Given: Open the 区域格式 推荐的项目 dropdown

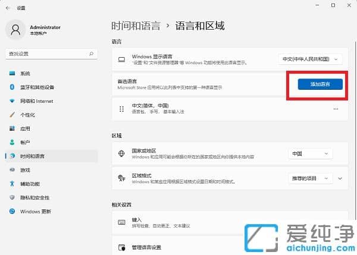Looking at the screenshot, I should [309, 178].
